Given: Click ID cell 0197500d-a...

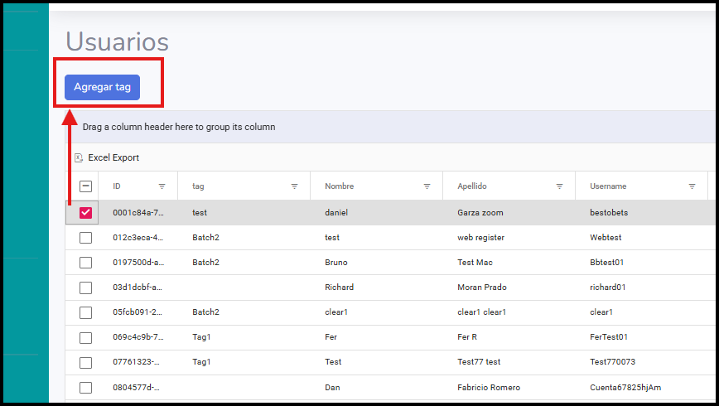Looking at the screenshot, I should pos(138,263).
